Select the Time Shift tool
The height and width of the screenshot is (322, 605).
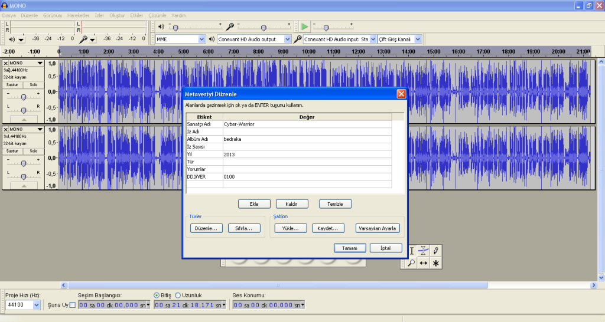(x=423, y=263)
